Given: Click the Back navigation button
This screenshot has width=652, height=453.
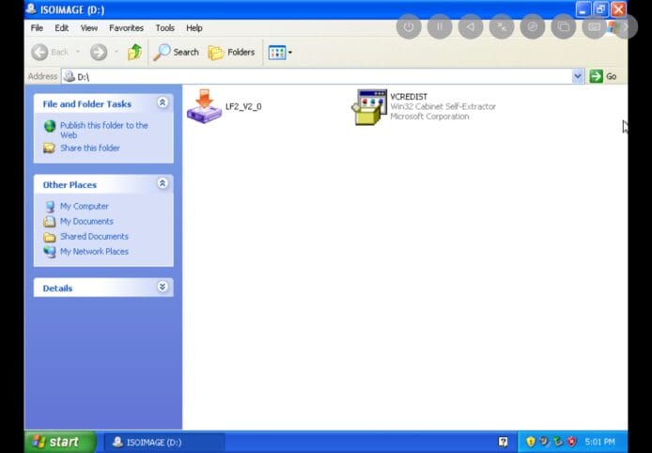Looking at the screenshot, I should point(51,53).
